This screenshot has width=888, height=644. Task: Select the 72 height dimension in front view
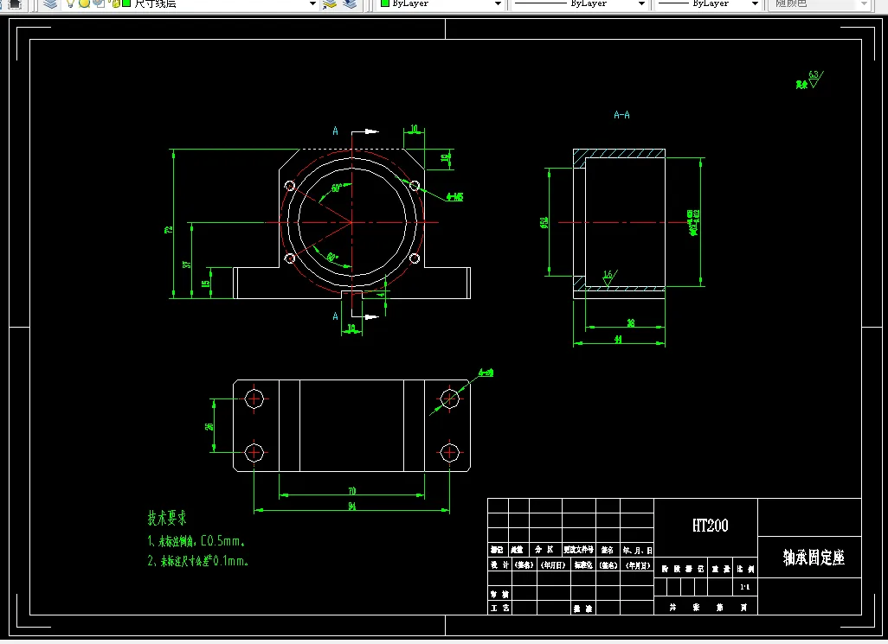click(x=168, y=230)
